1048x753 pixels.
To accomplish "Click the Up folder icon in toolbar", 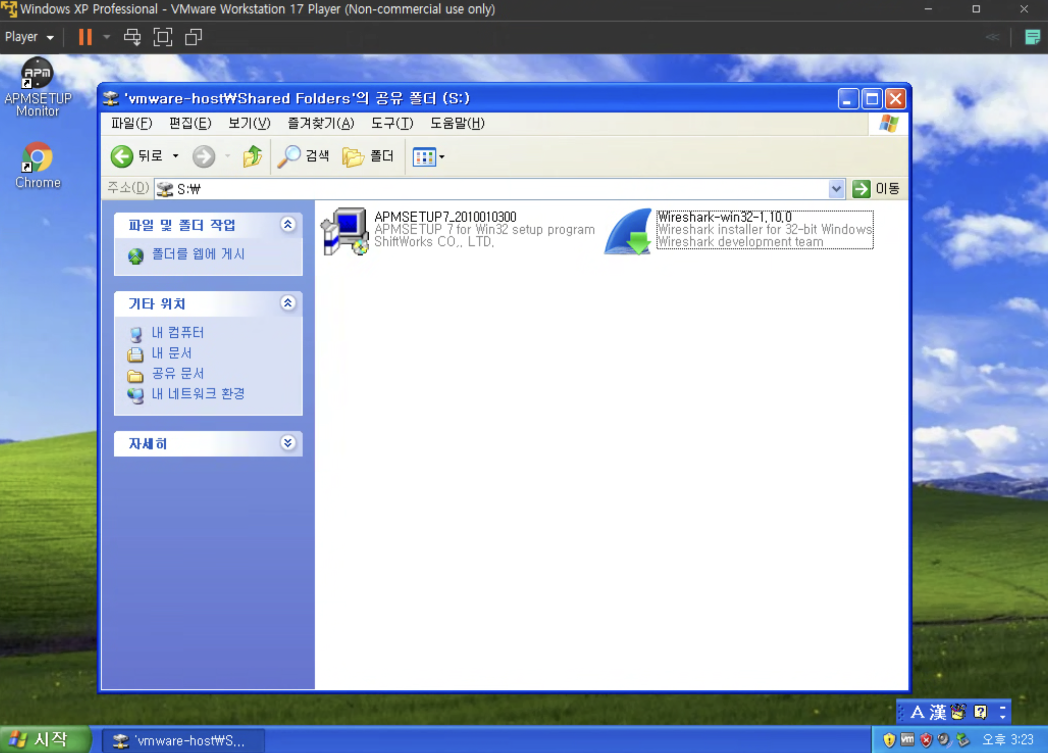I will 252,156.
